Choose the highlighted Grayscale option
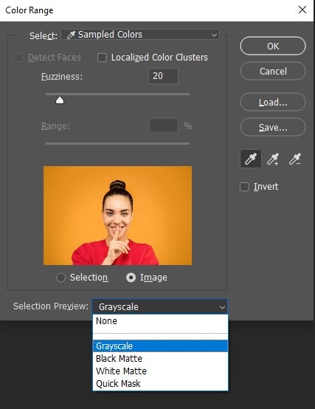 pyautogui.click(x=160, y=346)
